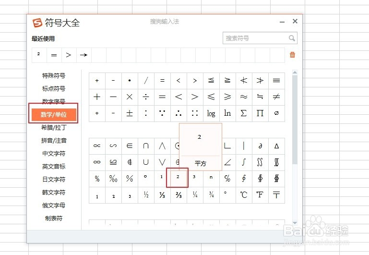Insert the partial derivative symbol ∂

point(260,146)
